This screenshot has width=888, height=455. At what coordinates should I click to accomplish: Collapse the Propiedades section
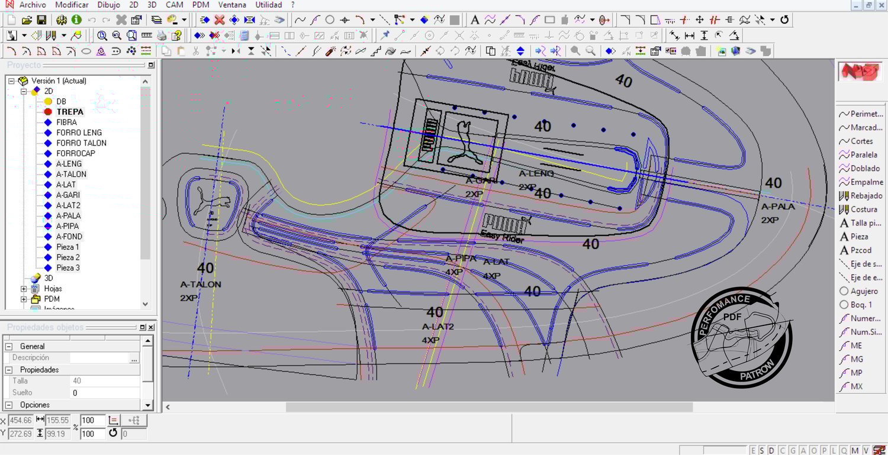coord(8,370)
